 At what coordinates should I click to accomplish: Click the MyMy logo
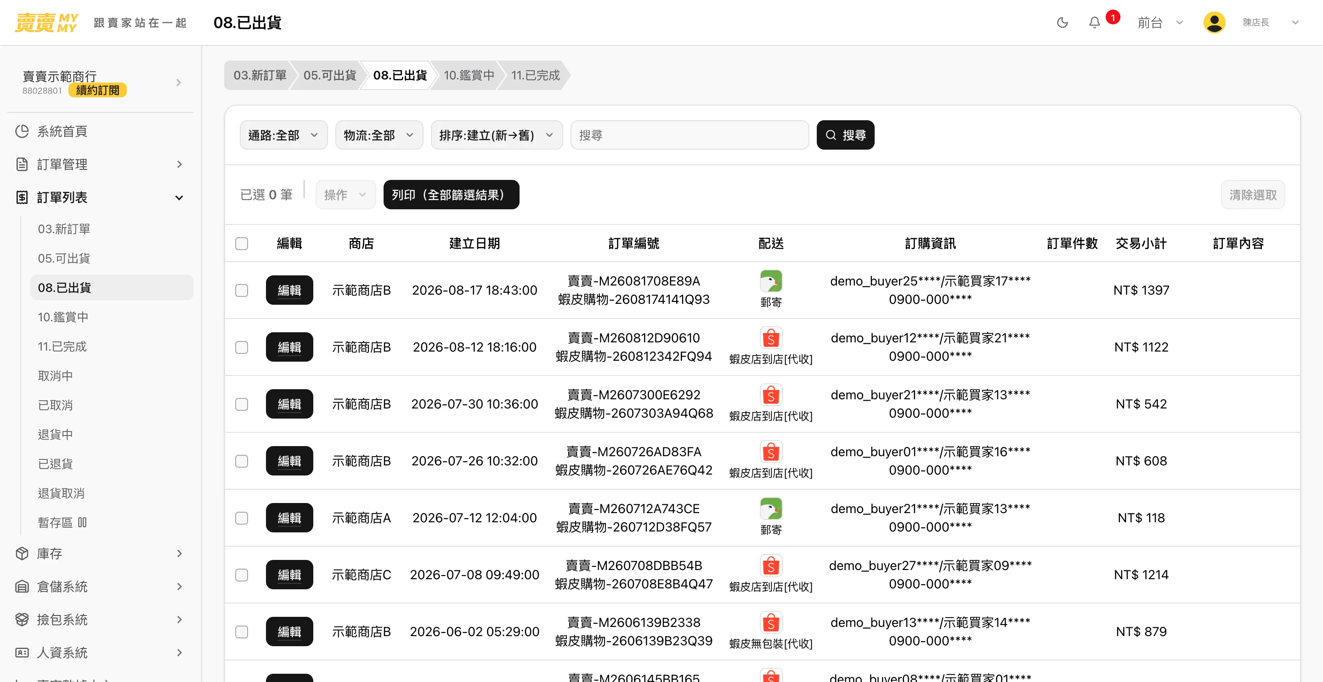tap(46, 22)
